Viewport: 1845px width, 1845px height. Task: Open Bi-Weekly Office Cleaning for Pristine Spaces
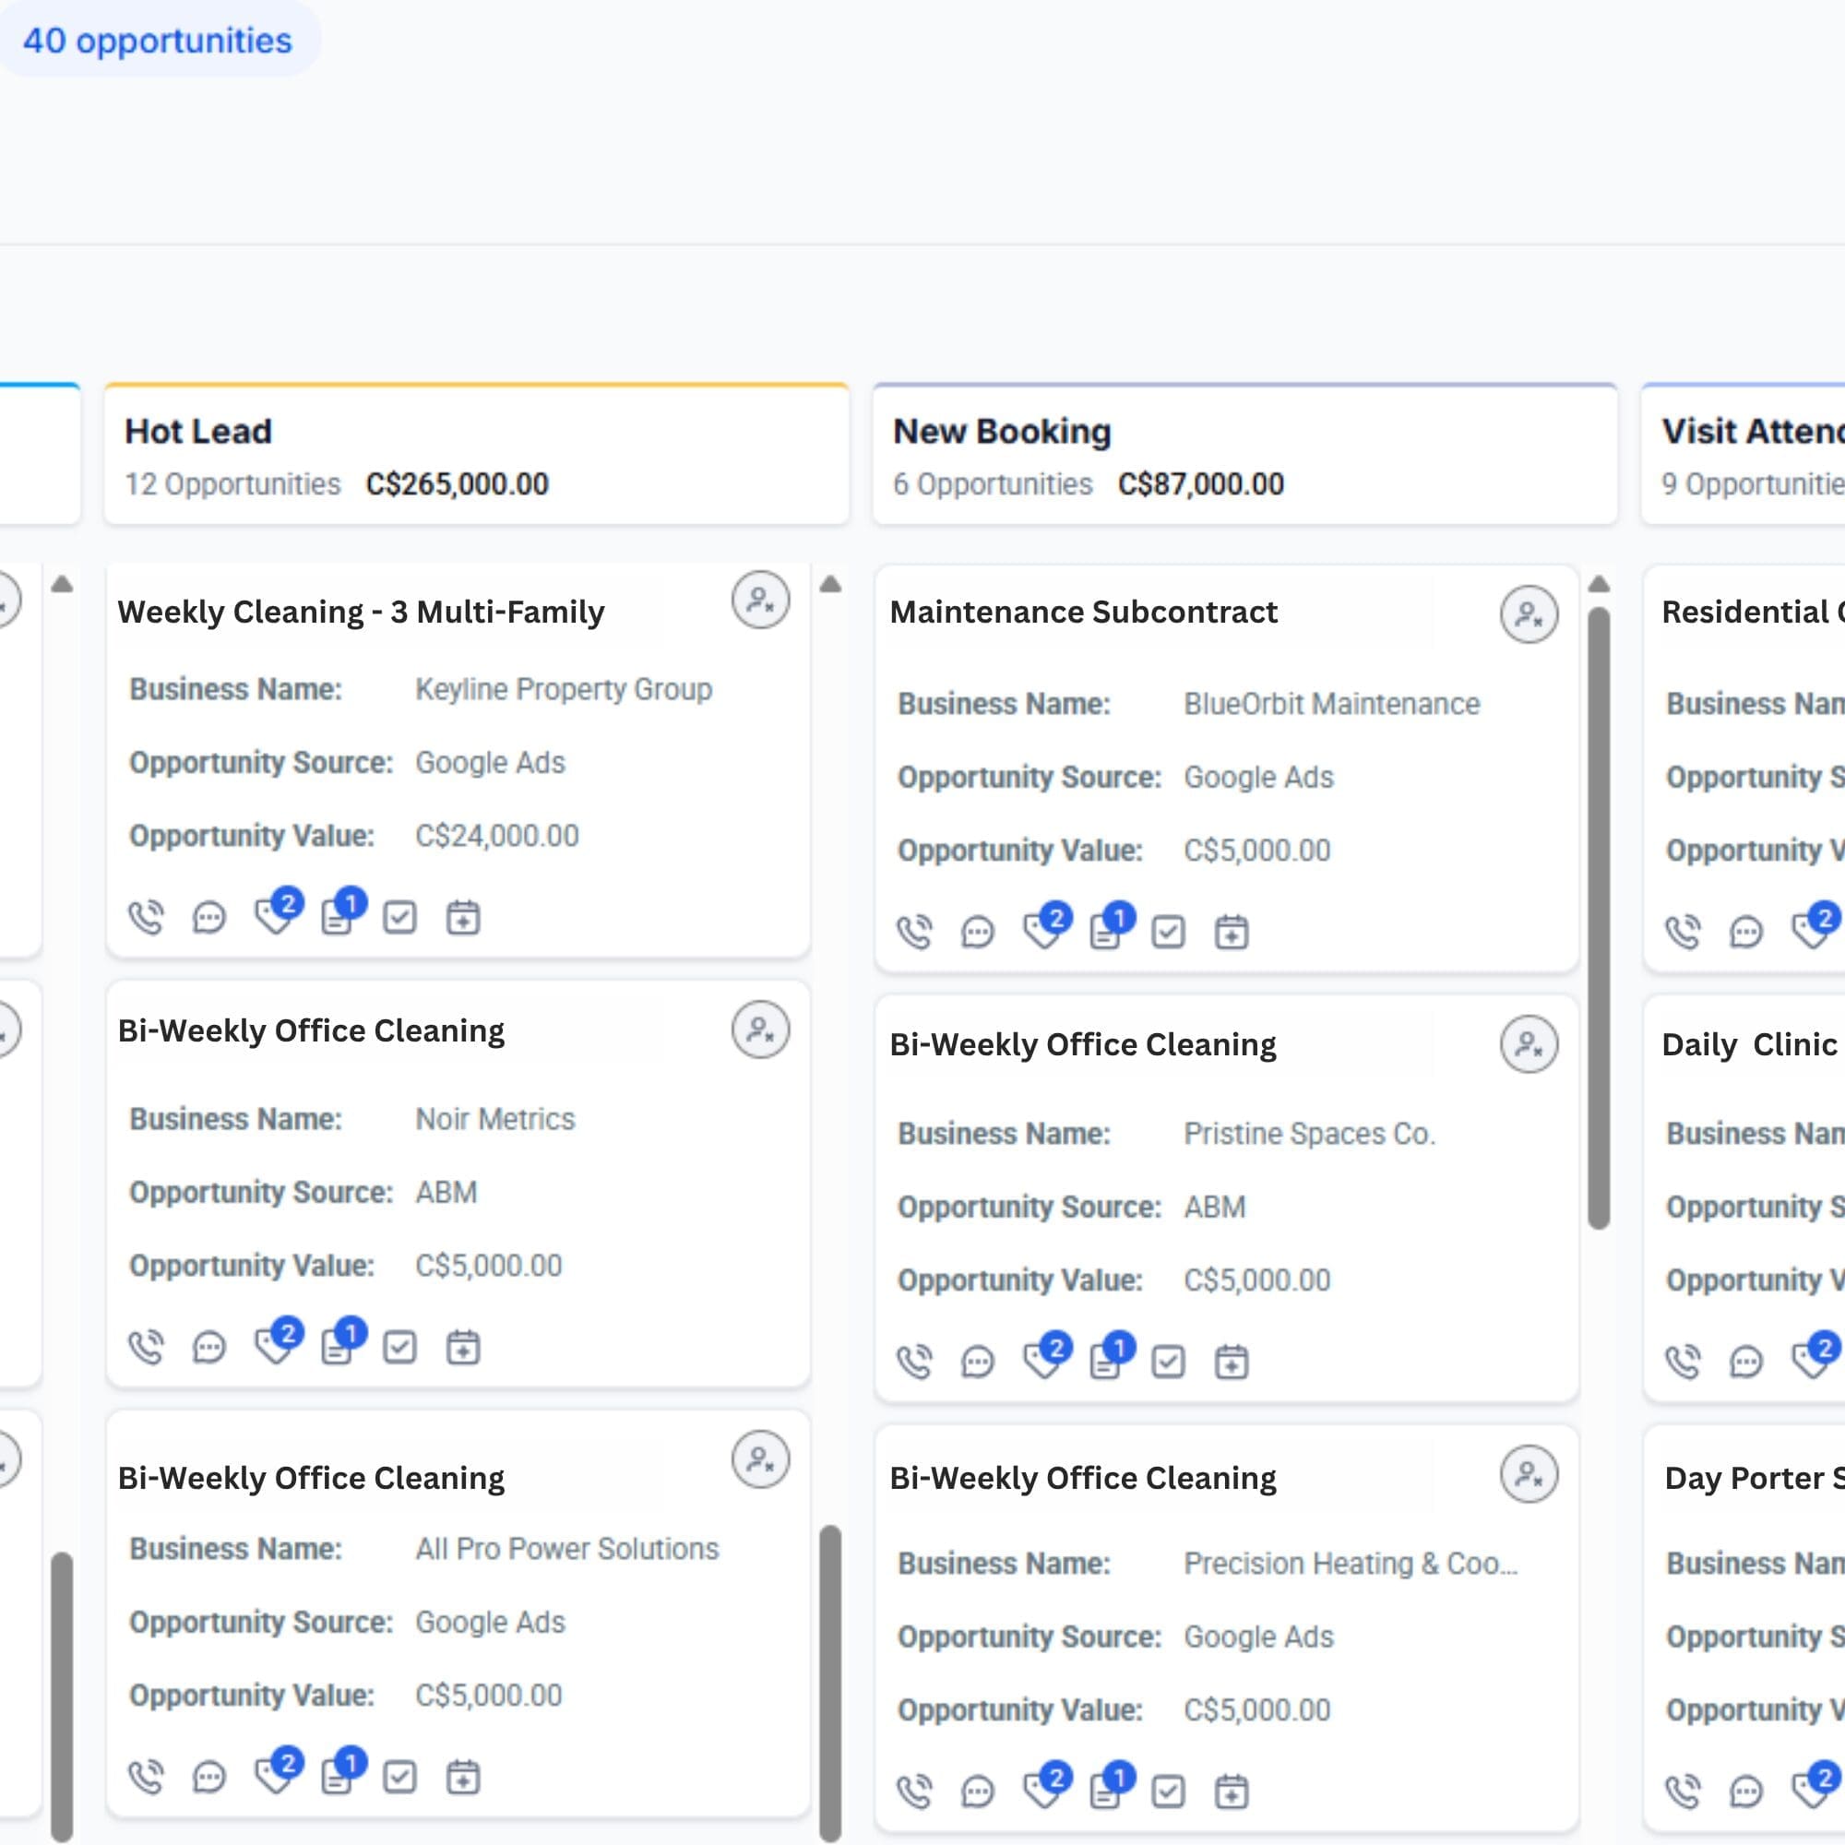1083,1046
